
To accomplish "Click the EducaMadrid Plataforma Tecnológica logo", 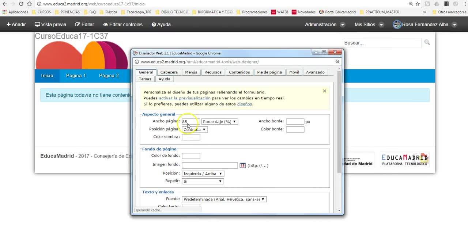I will [404, 160].
